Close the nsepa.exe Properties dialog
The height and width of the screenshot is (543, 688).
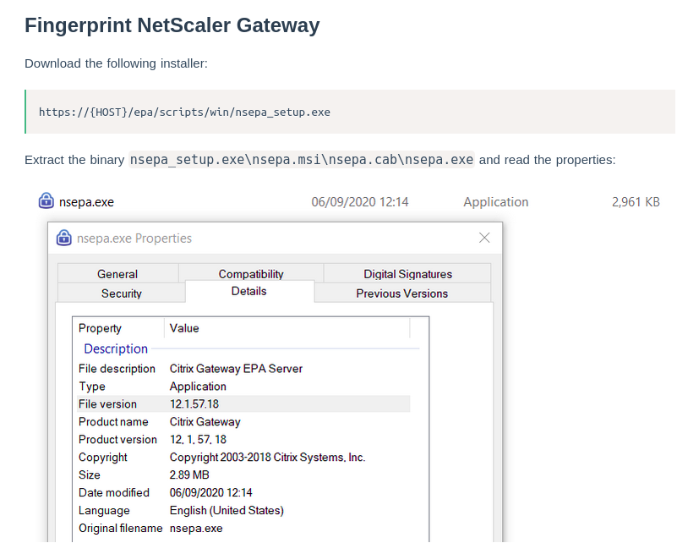coord(484,238)
